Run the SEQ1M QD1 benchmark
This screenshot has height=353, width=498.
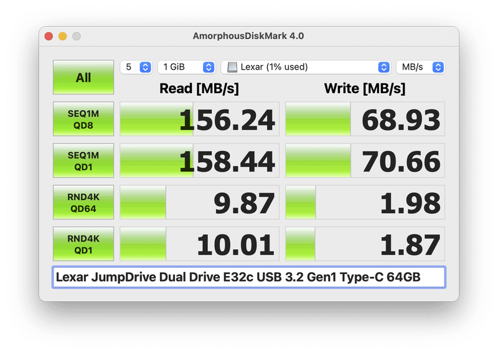pos(83,160)
